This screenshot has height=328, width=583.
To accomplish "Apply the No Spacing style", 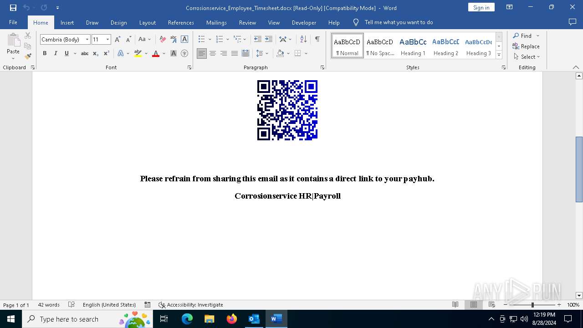I will pyautogui.click(x=380, y=46).
